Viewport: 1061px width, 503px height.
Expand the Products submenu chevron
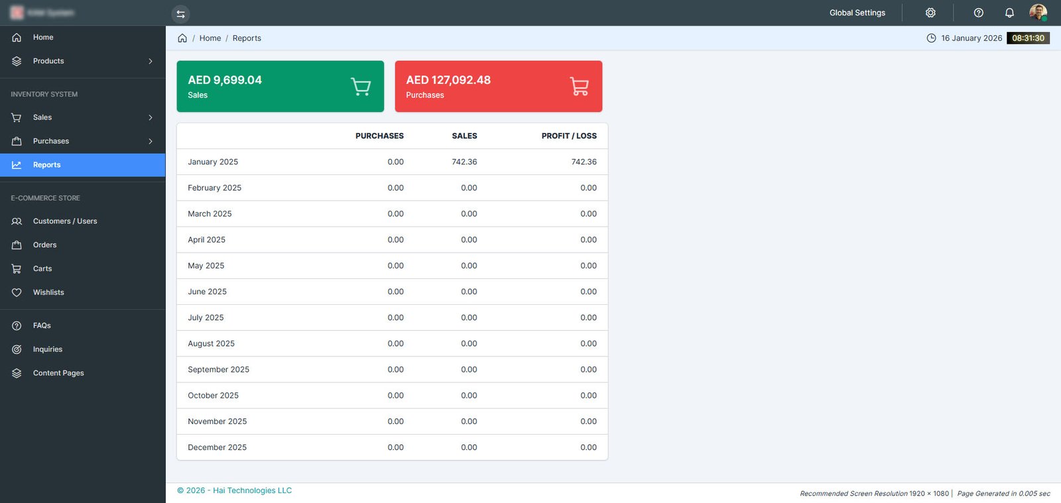pos(151,61)
